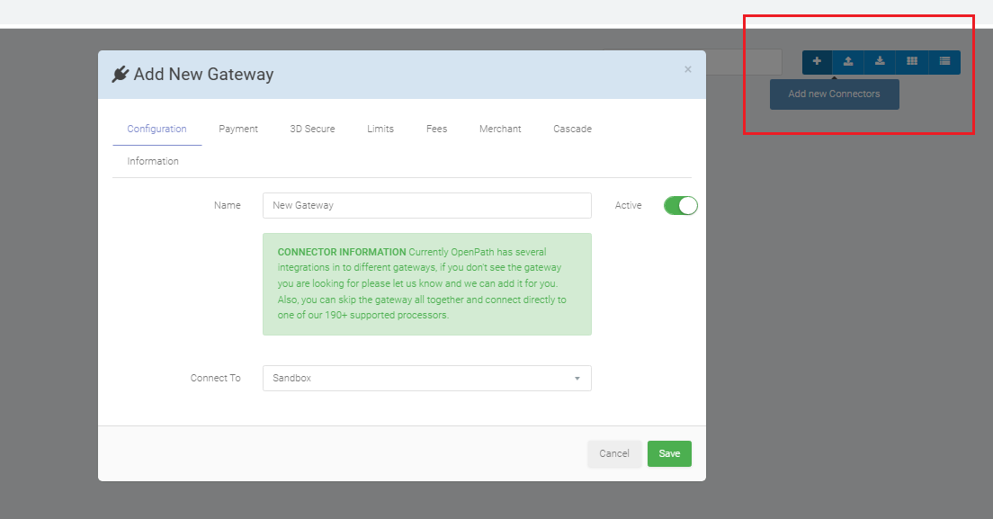This screenshot has height=519, width=993.
Task: Switch to the 3D Secure tab
Action: pos(312,129)
